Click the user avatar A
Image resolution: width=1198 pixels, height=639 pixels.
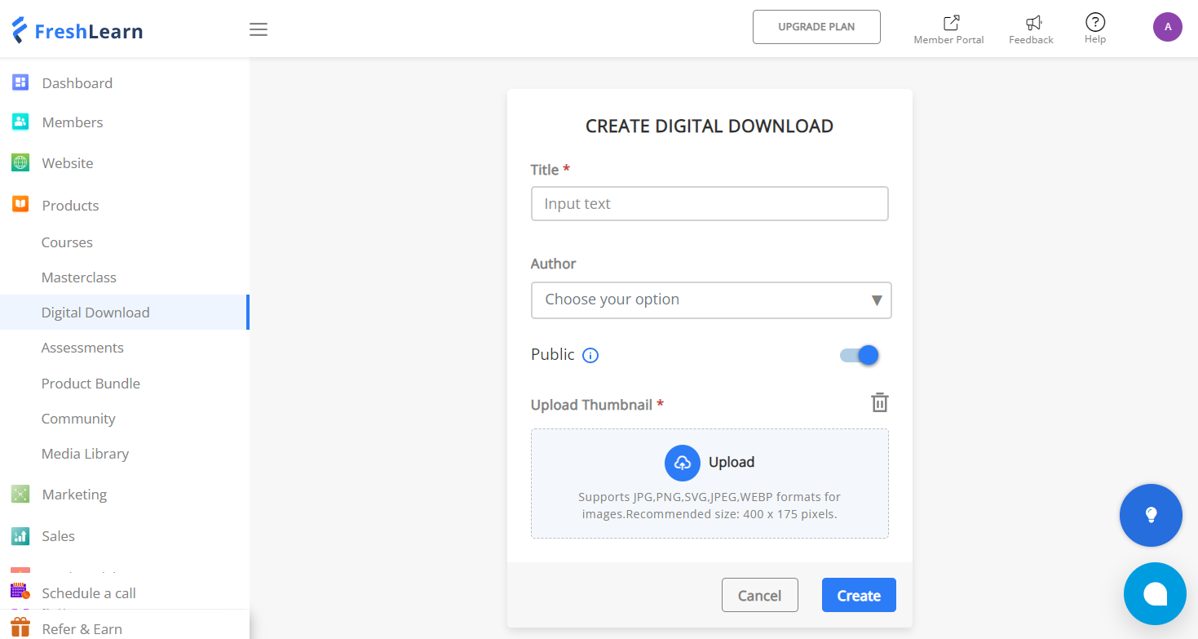[1168, 27]
